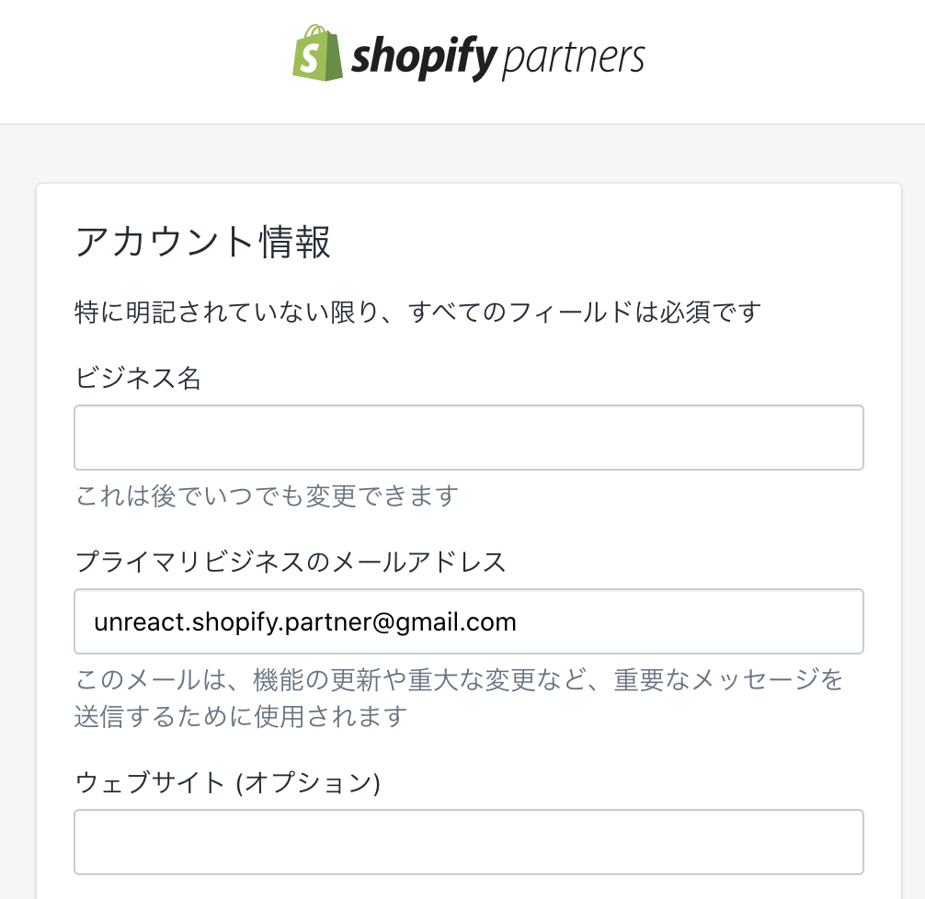Focus the ウェブサイト optional input field
The width and height of the screenshot is (925, 899).
click(x=468, y=842)
